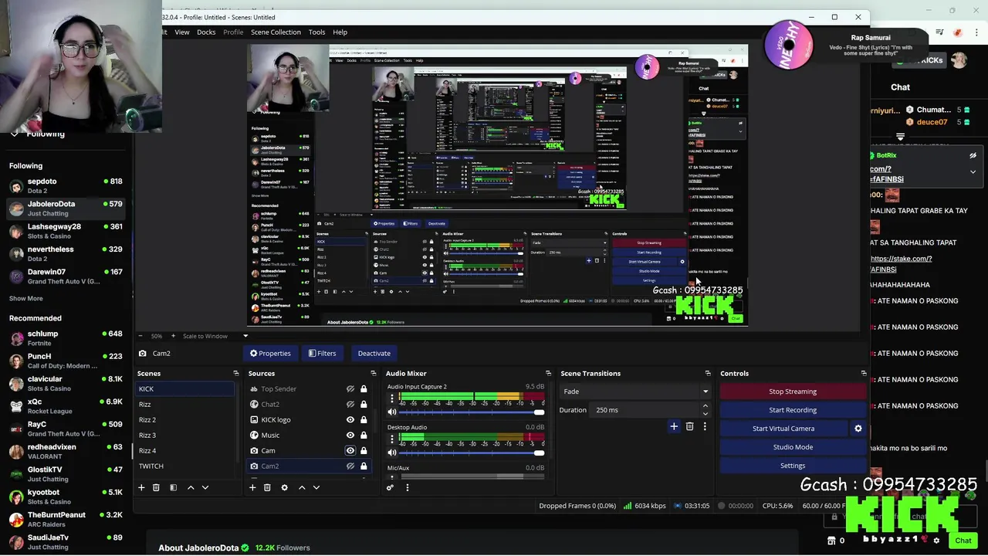Open Filters for selected Cam2 source
The height and width of the screenshot is (556, 988).
[x=323, y=353]
